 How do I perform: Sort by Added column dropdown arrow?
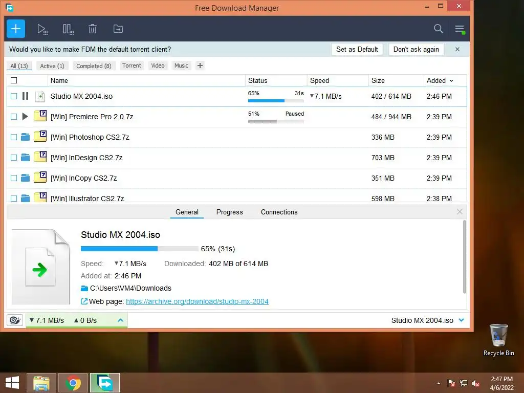(x=451, y=81)
